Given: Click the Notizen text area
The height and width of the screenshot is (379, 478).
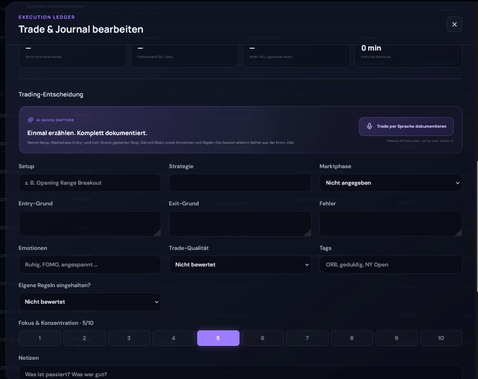Looking at the screenshot, I should coord(240,372).
